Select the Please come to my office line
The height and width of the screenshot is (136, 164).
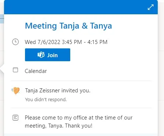79,118
